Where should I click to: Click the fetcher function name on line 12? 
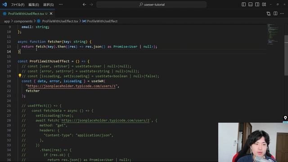[54, 42]
